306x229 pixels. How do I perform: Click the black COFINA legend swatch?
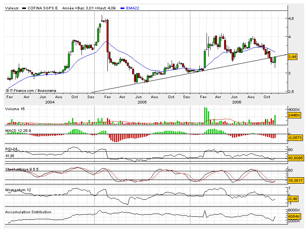24,8
